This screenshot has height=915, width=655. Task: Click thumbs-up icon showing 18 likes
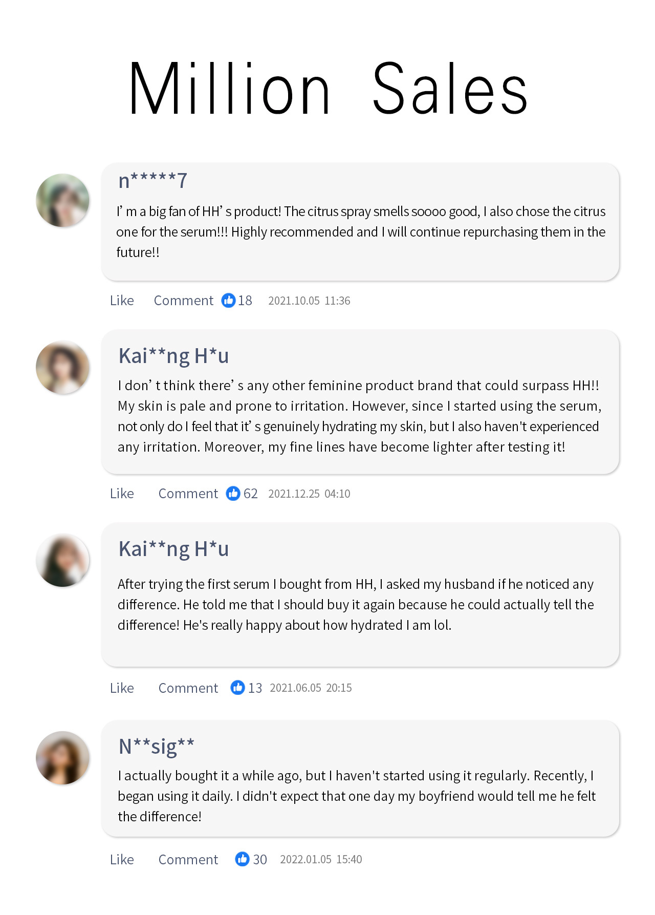pyautogui.click(x=228, y=300)
